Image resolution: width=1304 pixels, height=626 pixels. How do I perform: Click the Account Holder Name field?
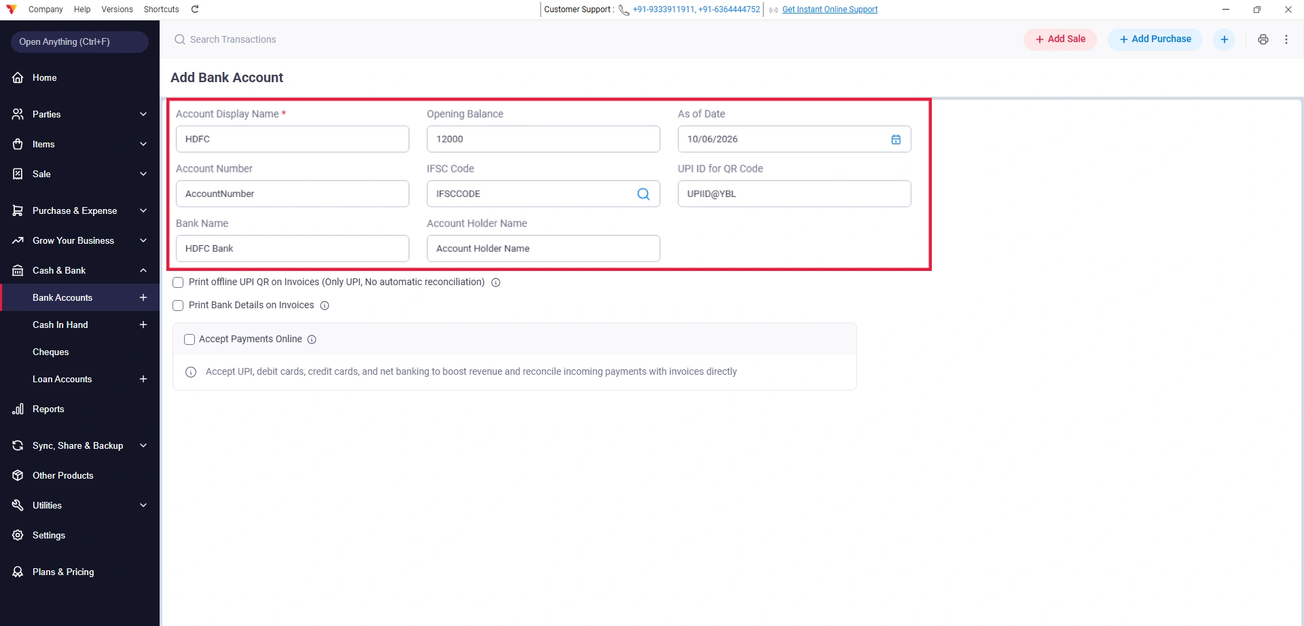click(x=543, y=248)
